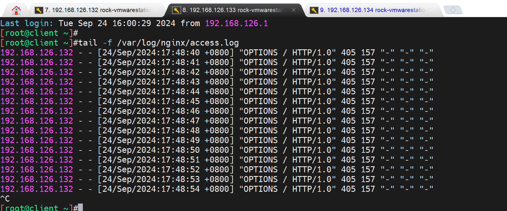Close the 192.168.126.134 session tab
This screenshot has height=211, width=507.
click(431, 10)
